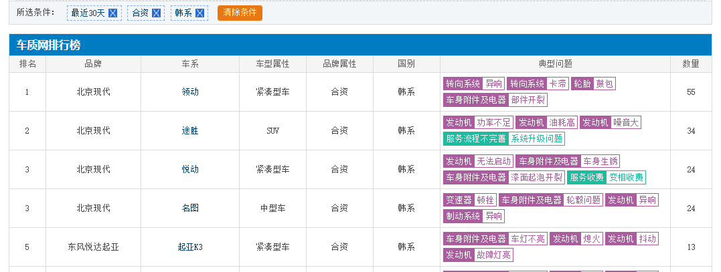Click the 车质网排行榜 title bar text
The image size is (721, 272).
[48, 45]
